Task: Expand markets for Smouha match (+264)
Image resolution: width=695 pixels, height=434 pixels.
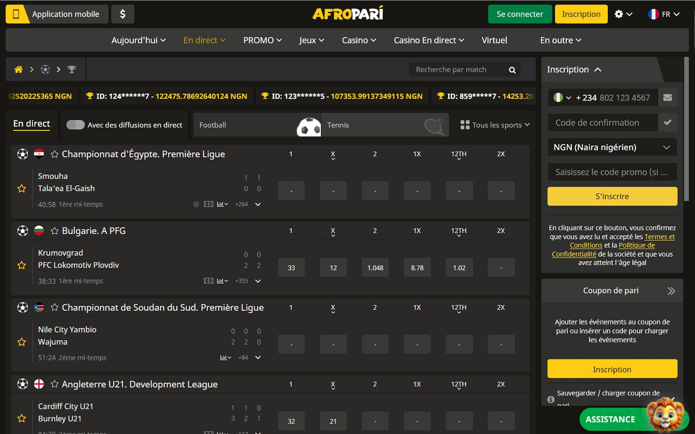Action: (258, 205)
